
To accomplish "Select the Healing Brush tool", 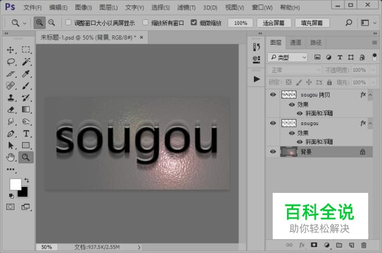I will click(10, 85).
